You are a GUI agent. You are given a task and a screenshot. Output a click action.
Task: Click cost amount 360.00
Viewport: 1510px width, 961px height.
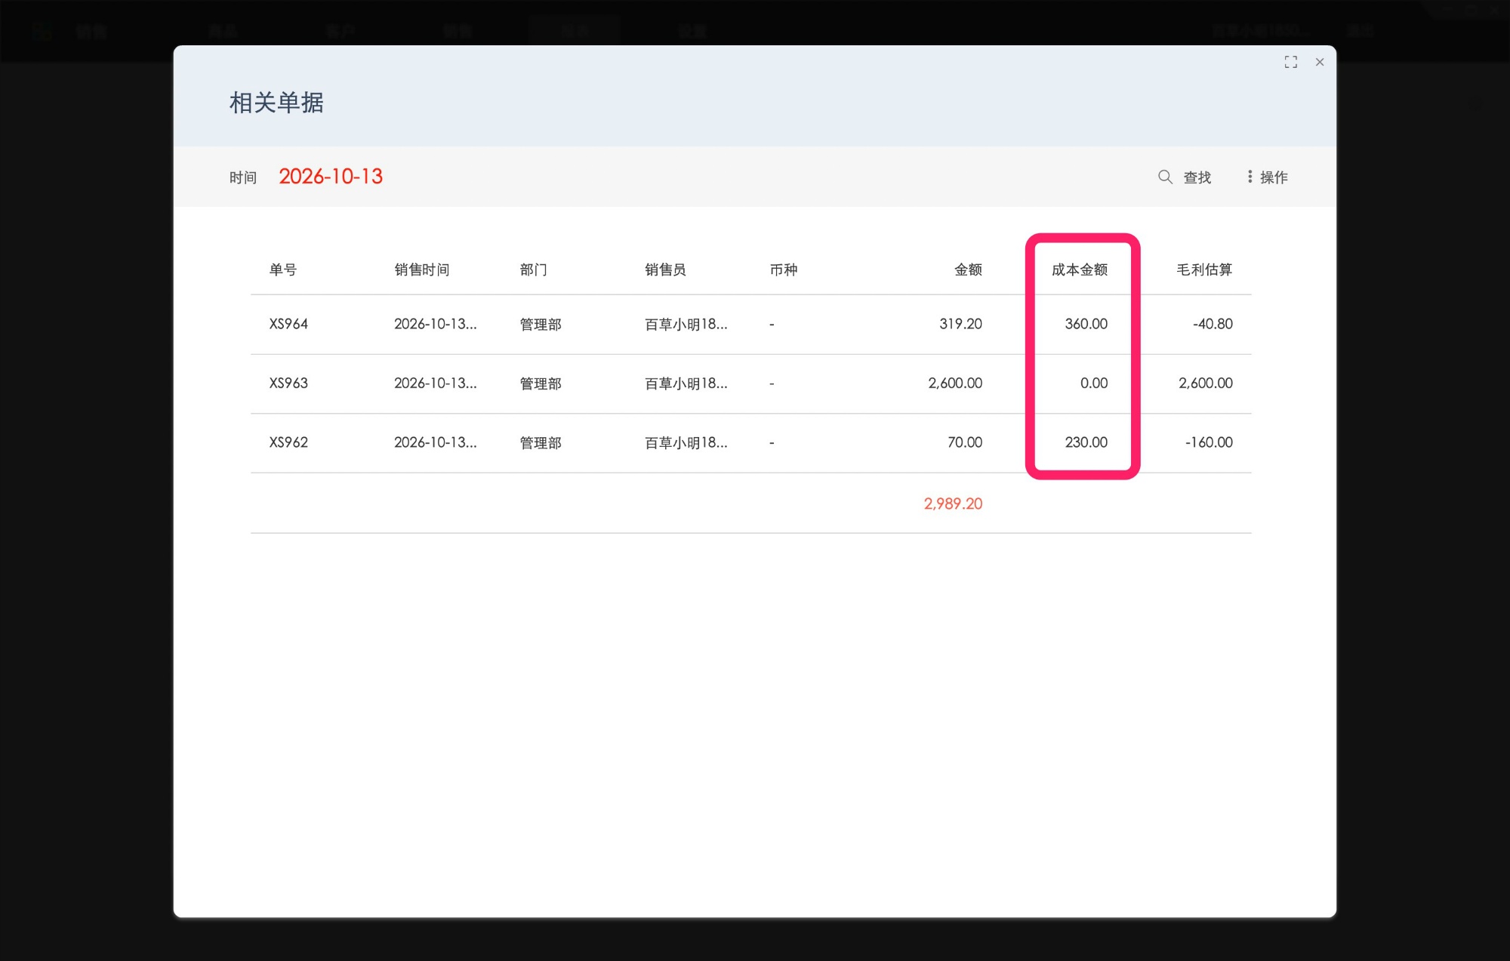(1086, 324)
